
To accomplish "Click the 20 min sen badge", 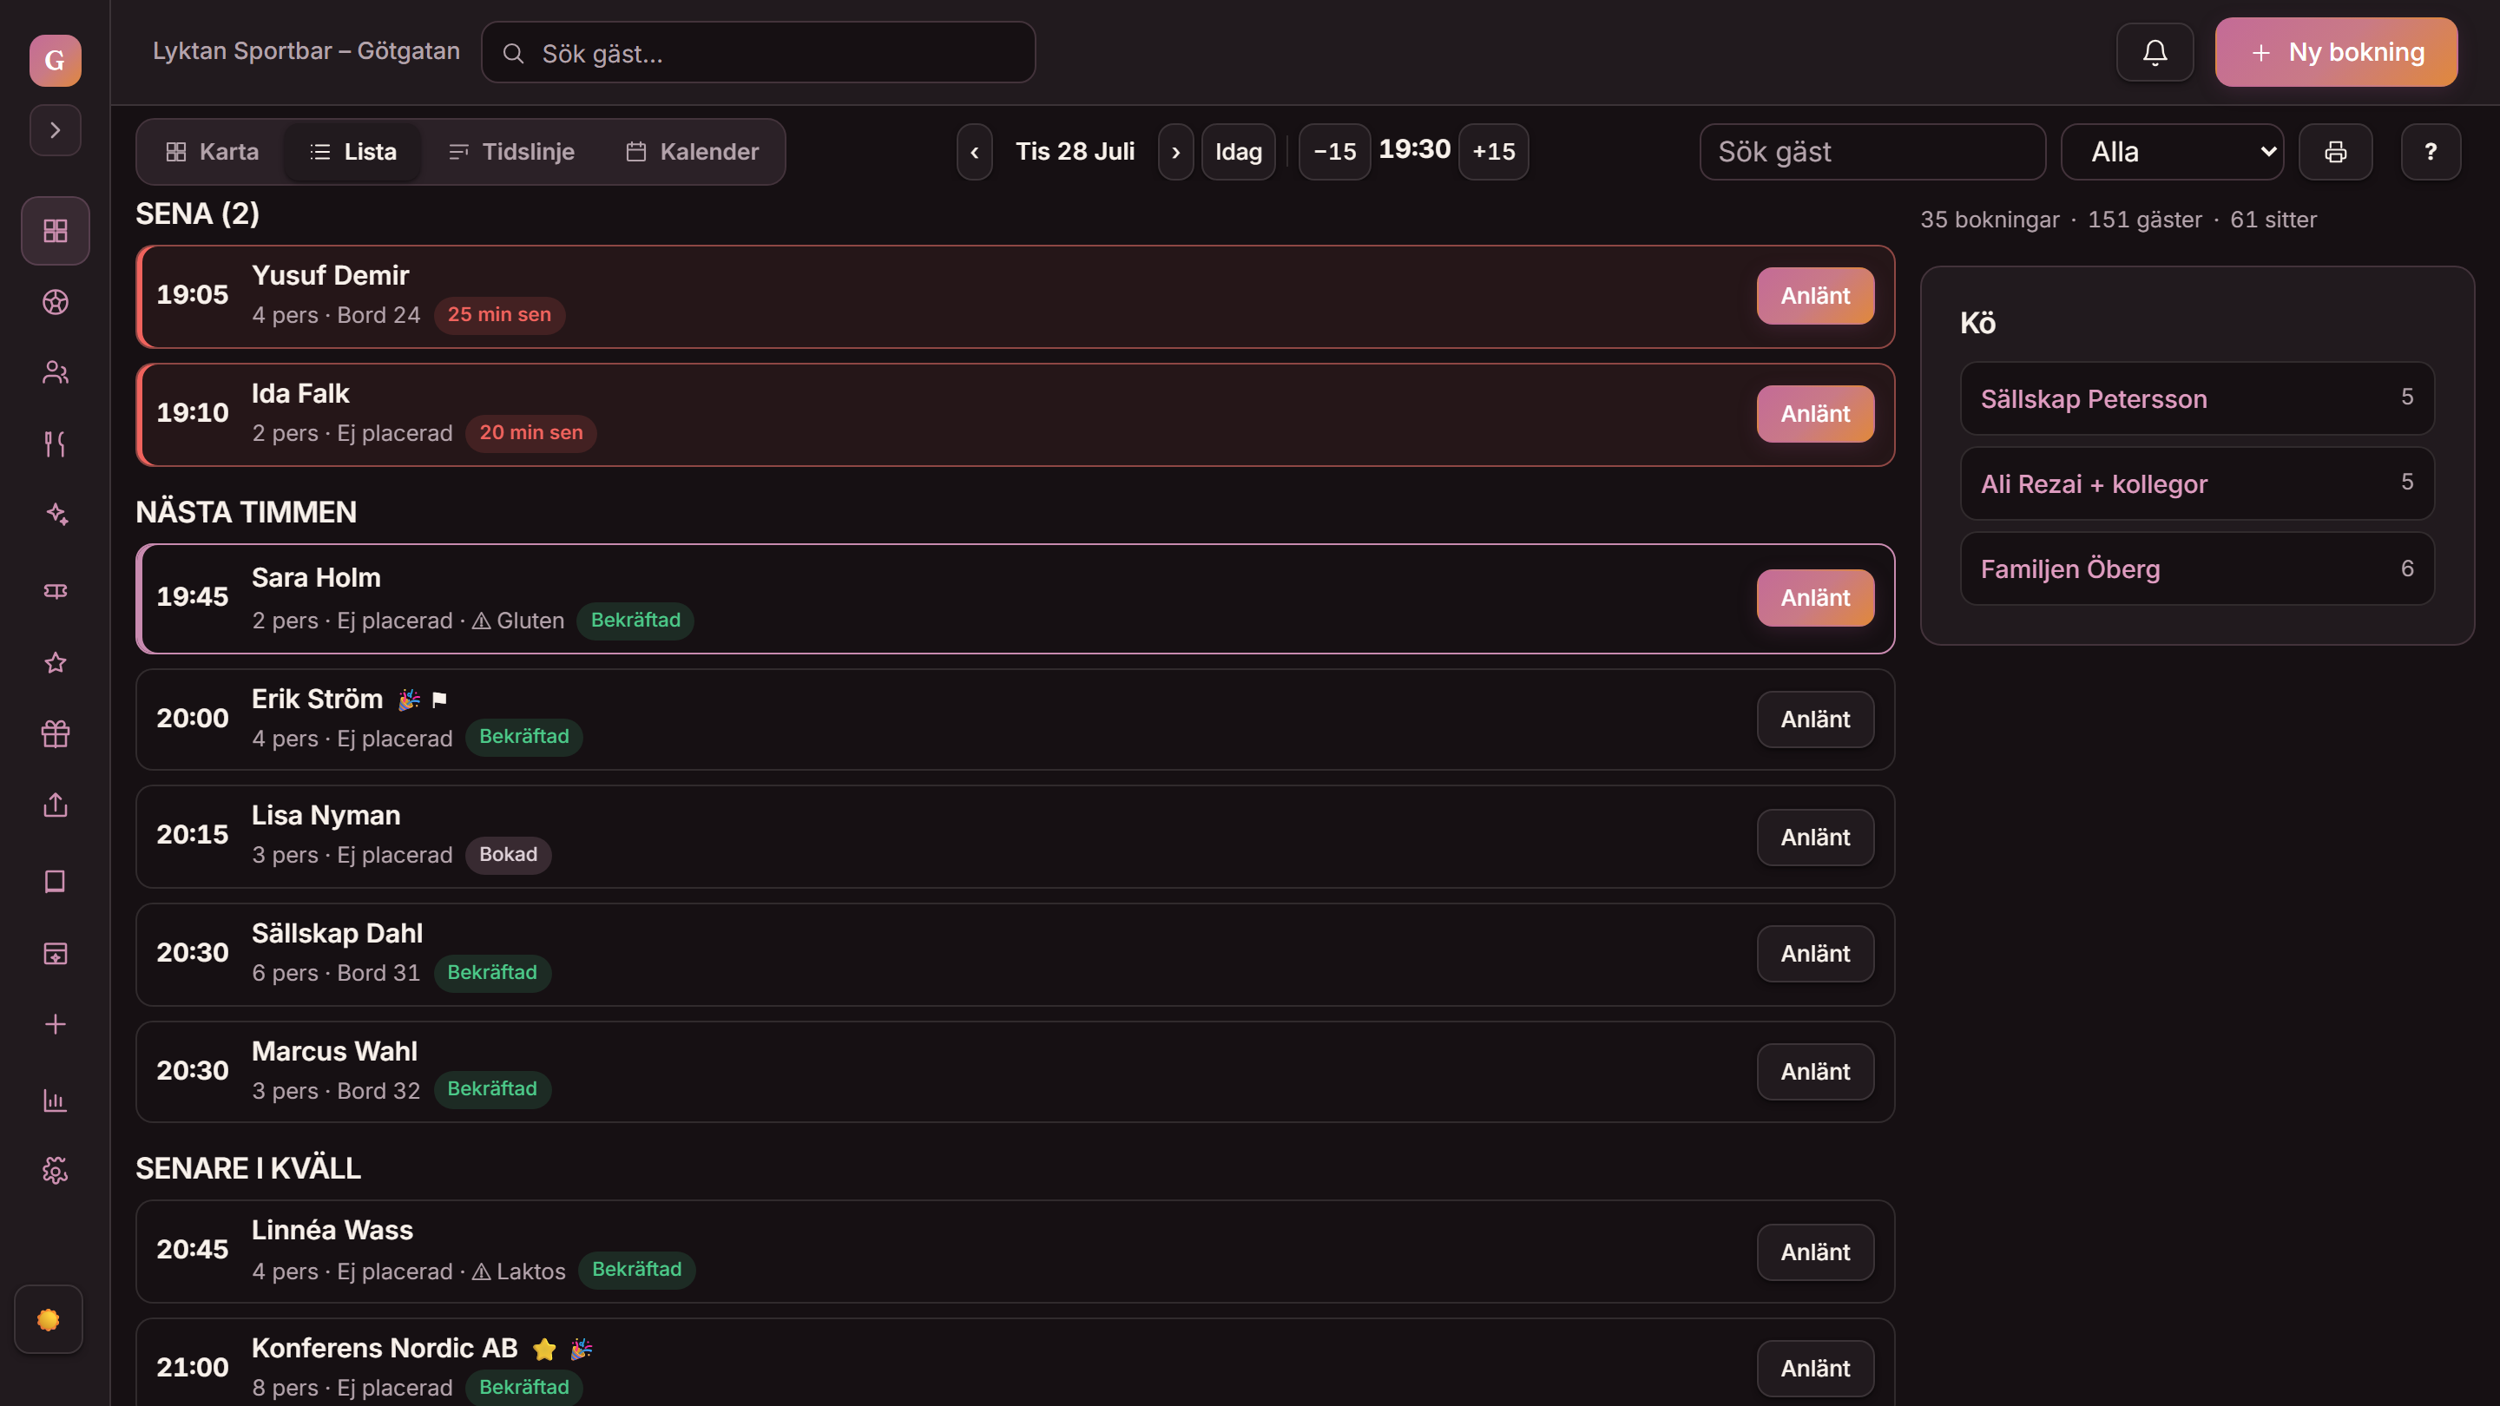I will [531, 433].
